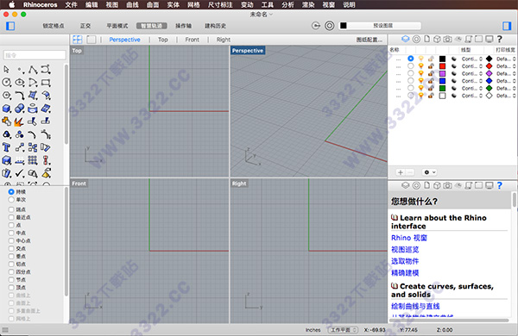518x336 pixels.
Task: Toggle the 锁定格点 grid snap button
Action: click(x=54, y=26)
